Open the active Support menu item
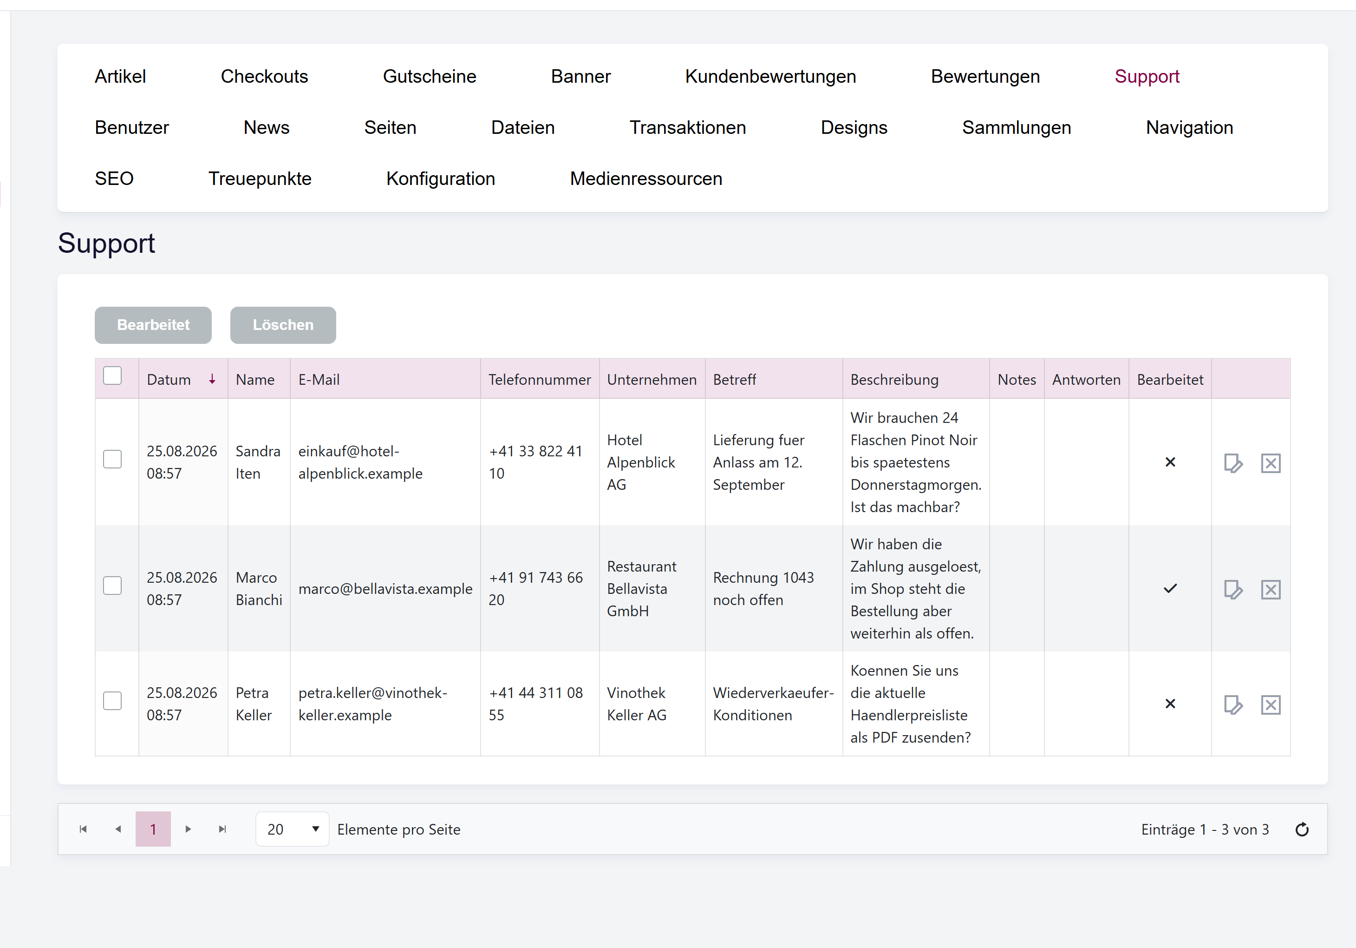 coord(1147,77)
